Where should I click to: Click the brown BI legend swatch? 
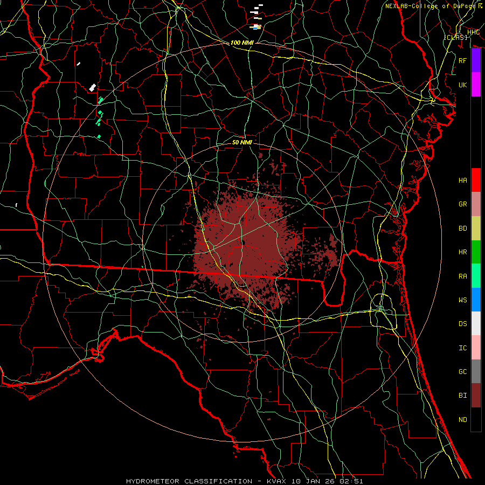(476, 396)
